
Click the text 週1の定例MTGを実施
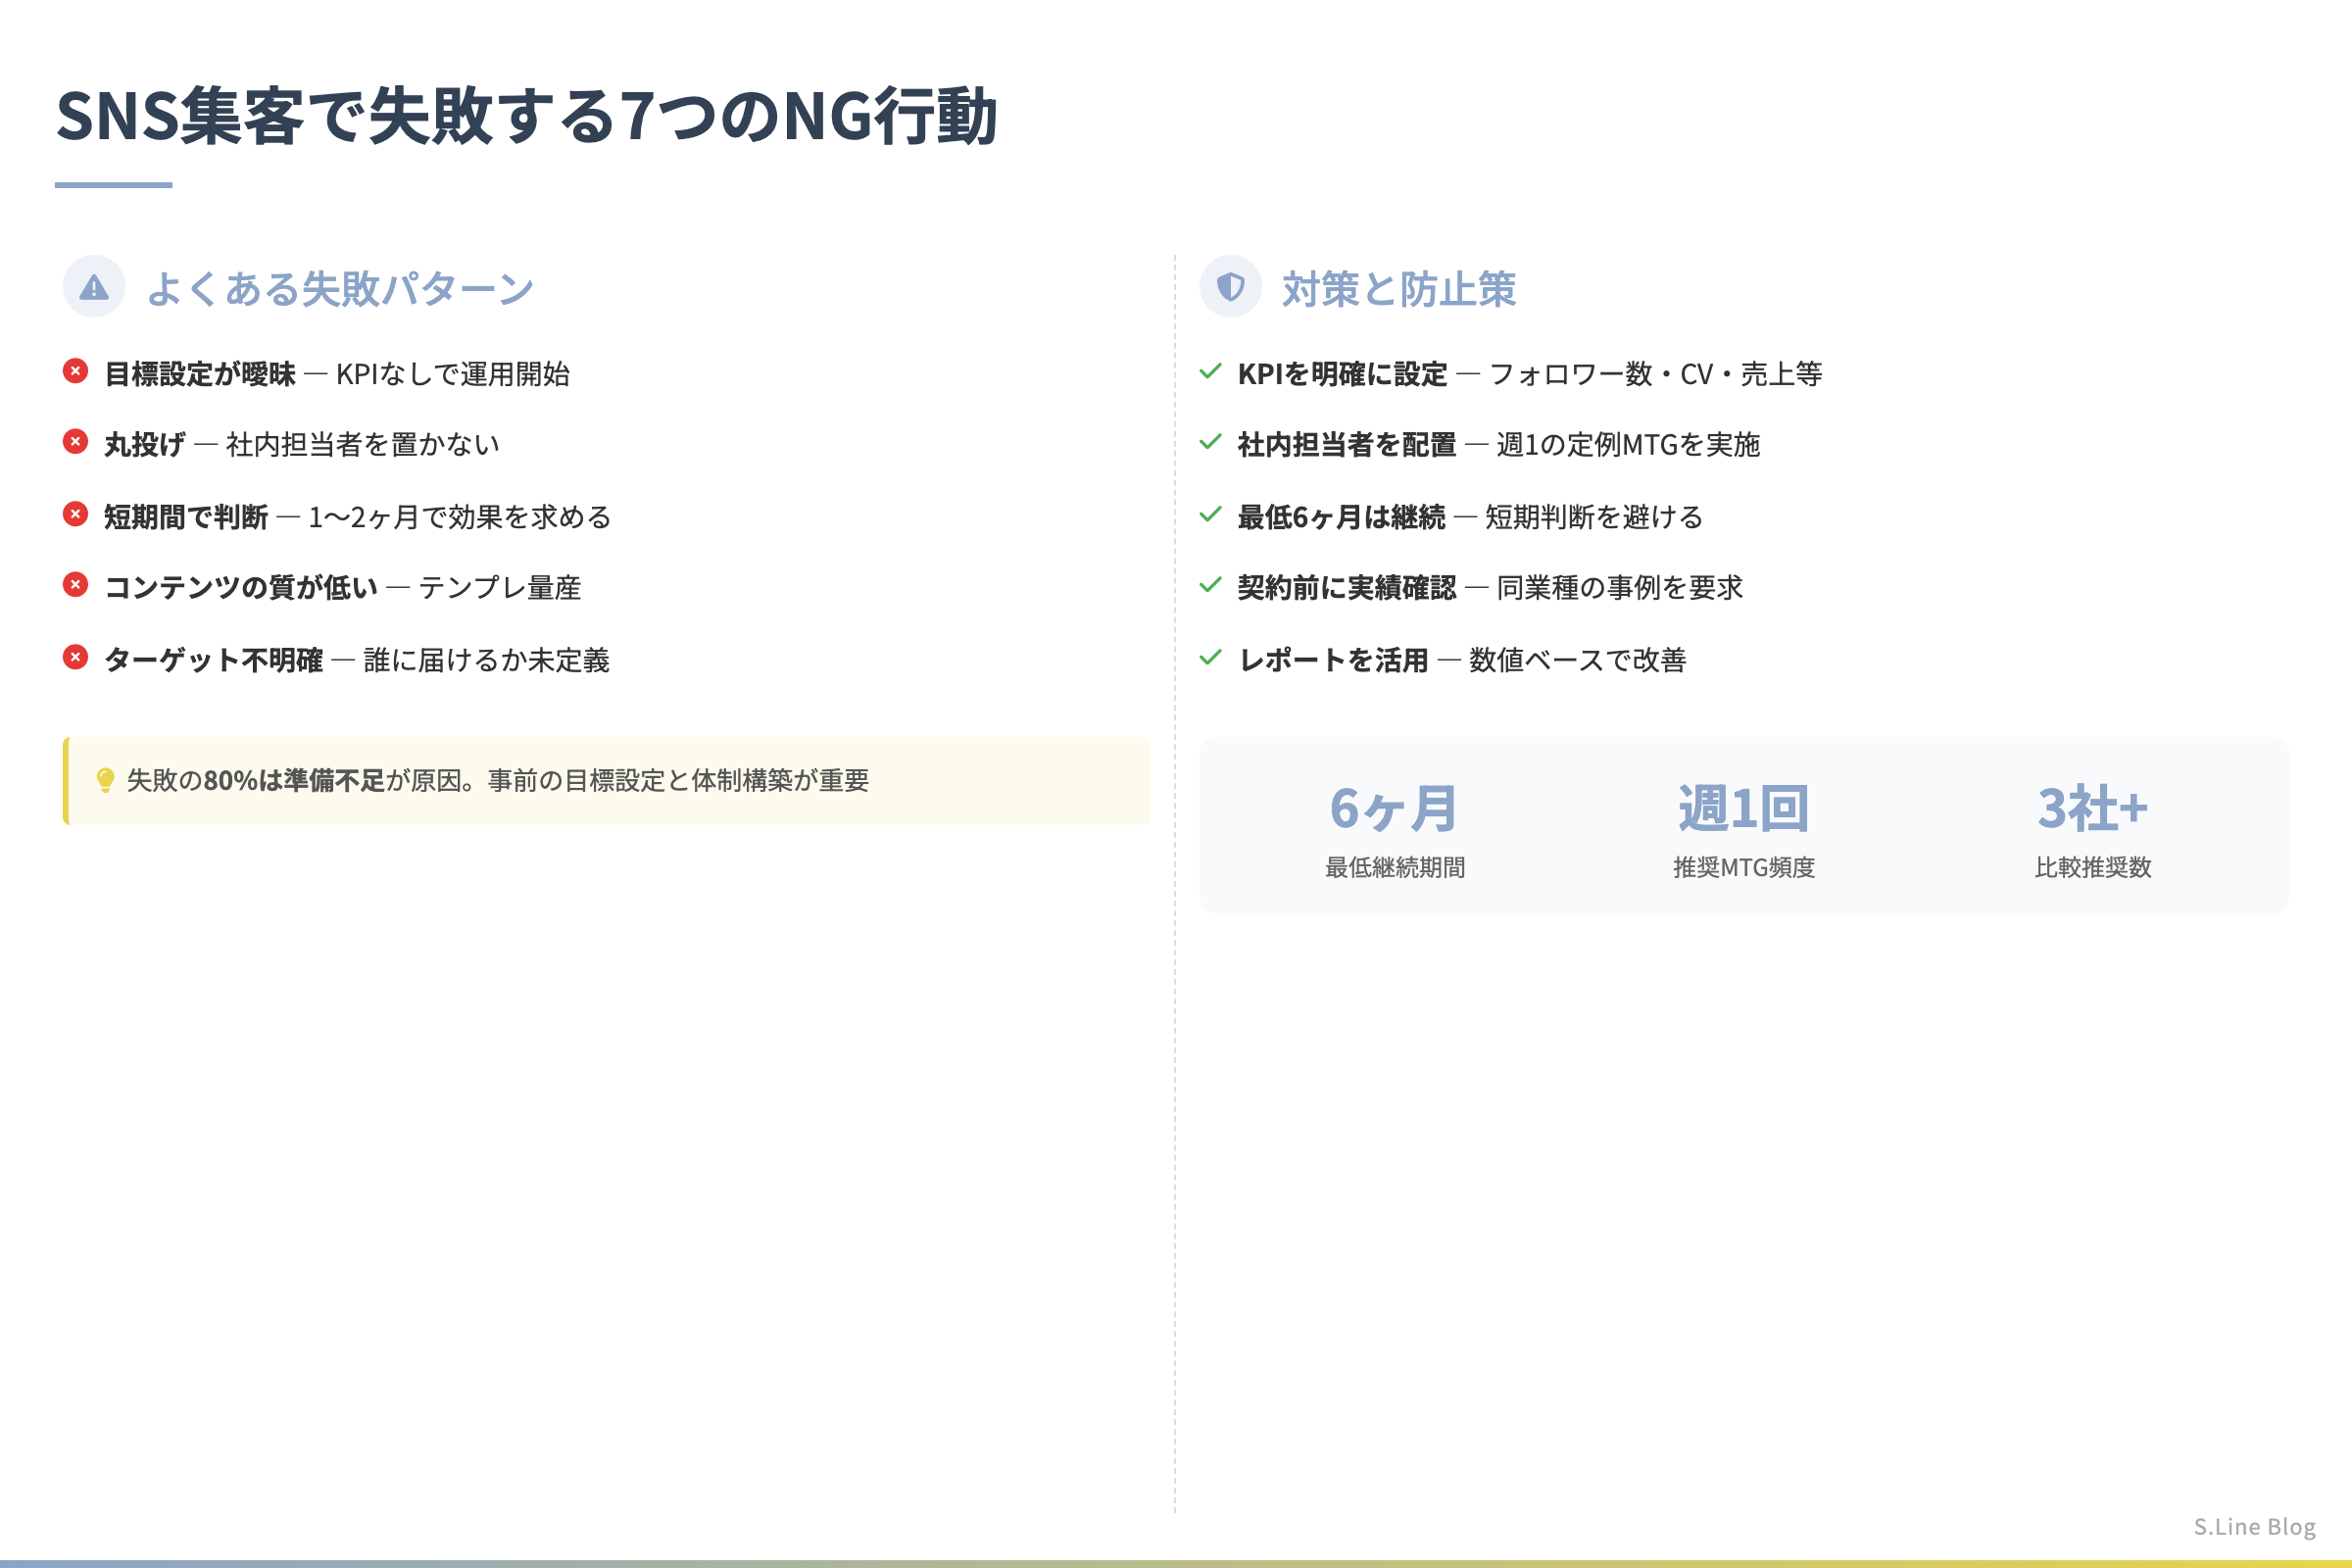click(1628, 444)
